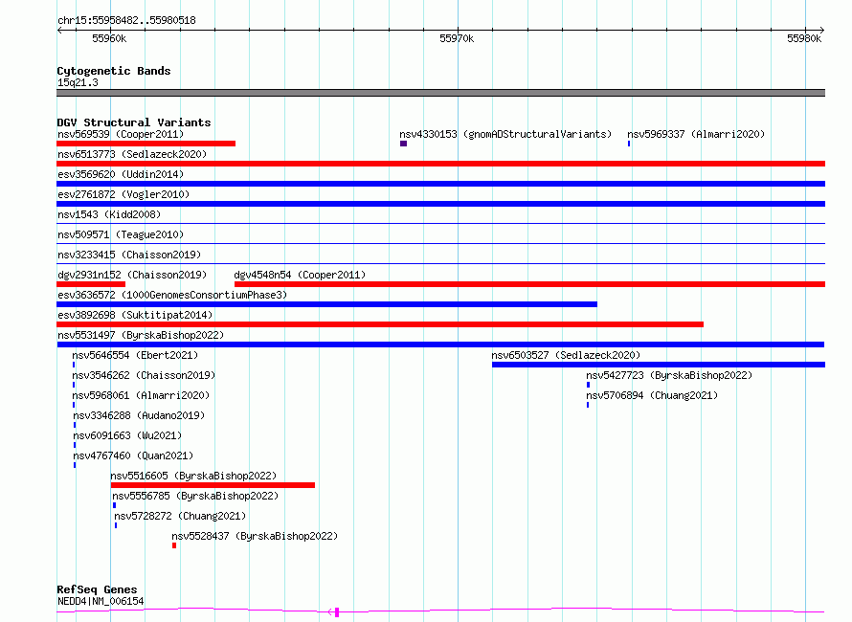Click the nsv5969337 (Almarri2020) label
The width and height of the screenshot is (852, 622).
click(x=696, y=134)
